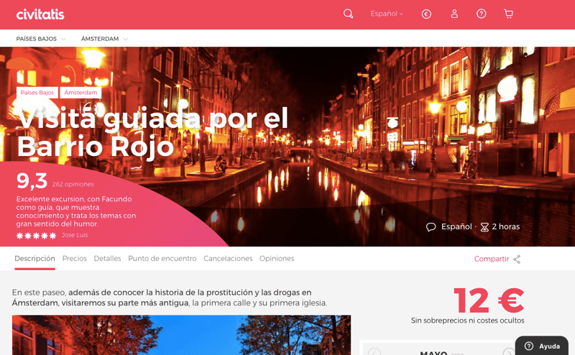Viewport: 575px width, 355px height.
Task: Open the shopping cart icon
Action: 508,14
